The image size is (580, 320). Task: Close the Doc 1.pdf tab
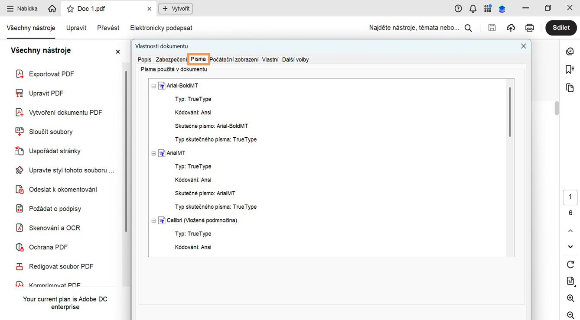(150, 9)
